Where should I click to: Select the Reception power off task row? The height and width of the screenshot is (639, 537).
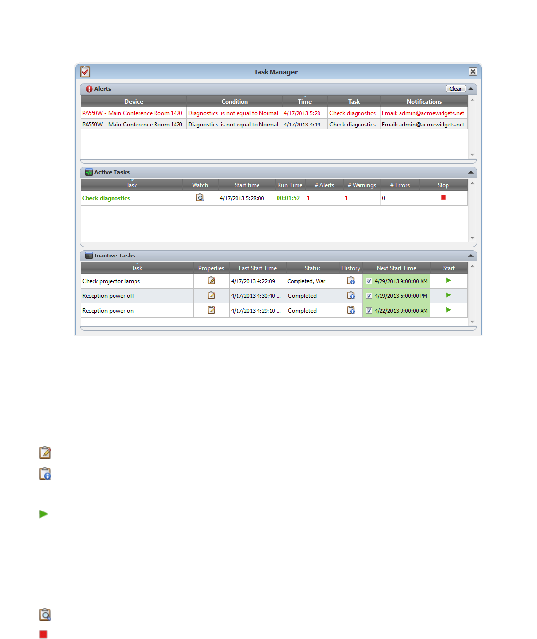(x=274, y=296)
